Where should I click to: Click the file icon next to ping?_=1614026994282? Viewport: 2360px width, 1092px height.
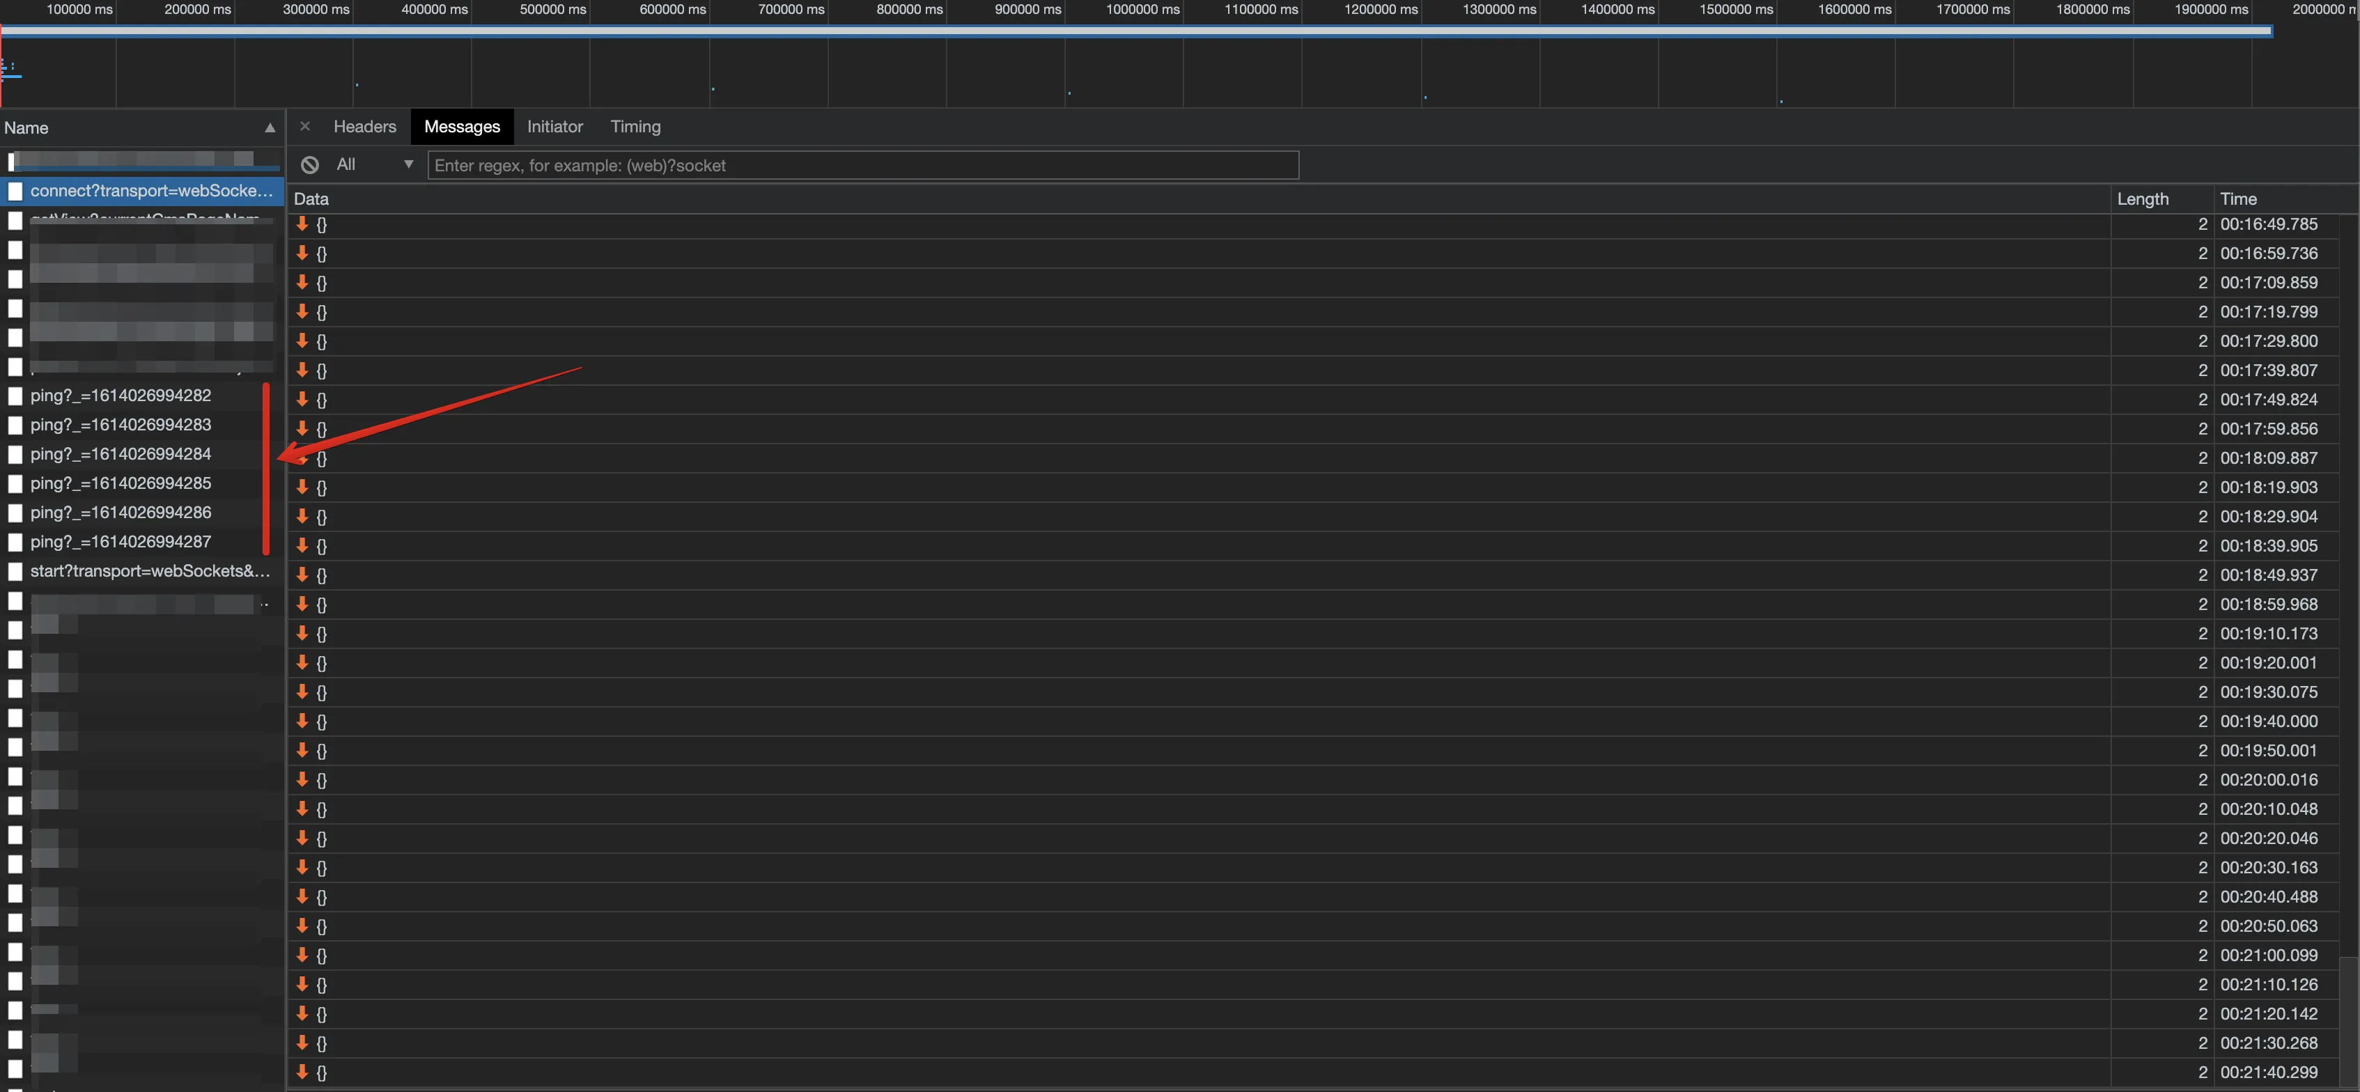click(x=15, y=396)
